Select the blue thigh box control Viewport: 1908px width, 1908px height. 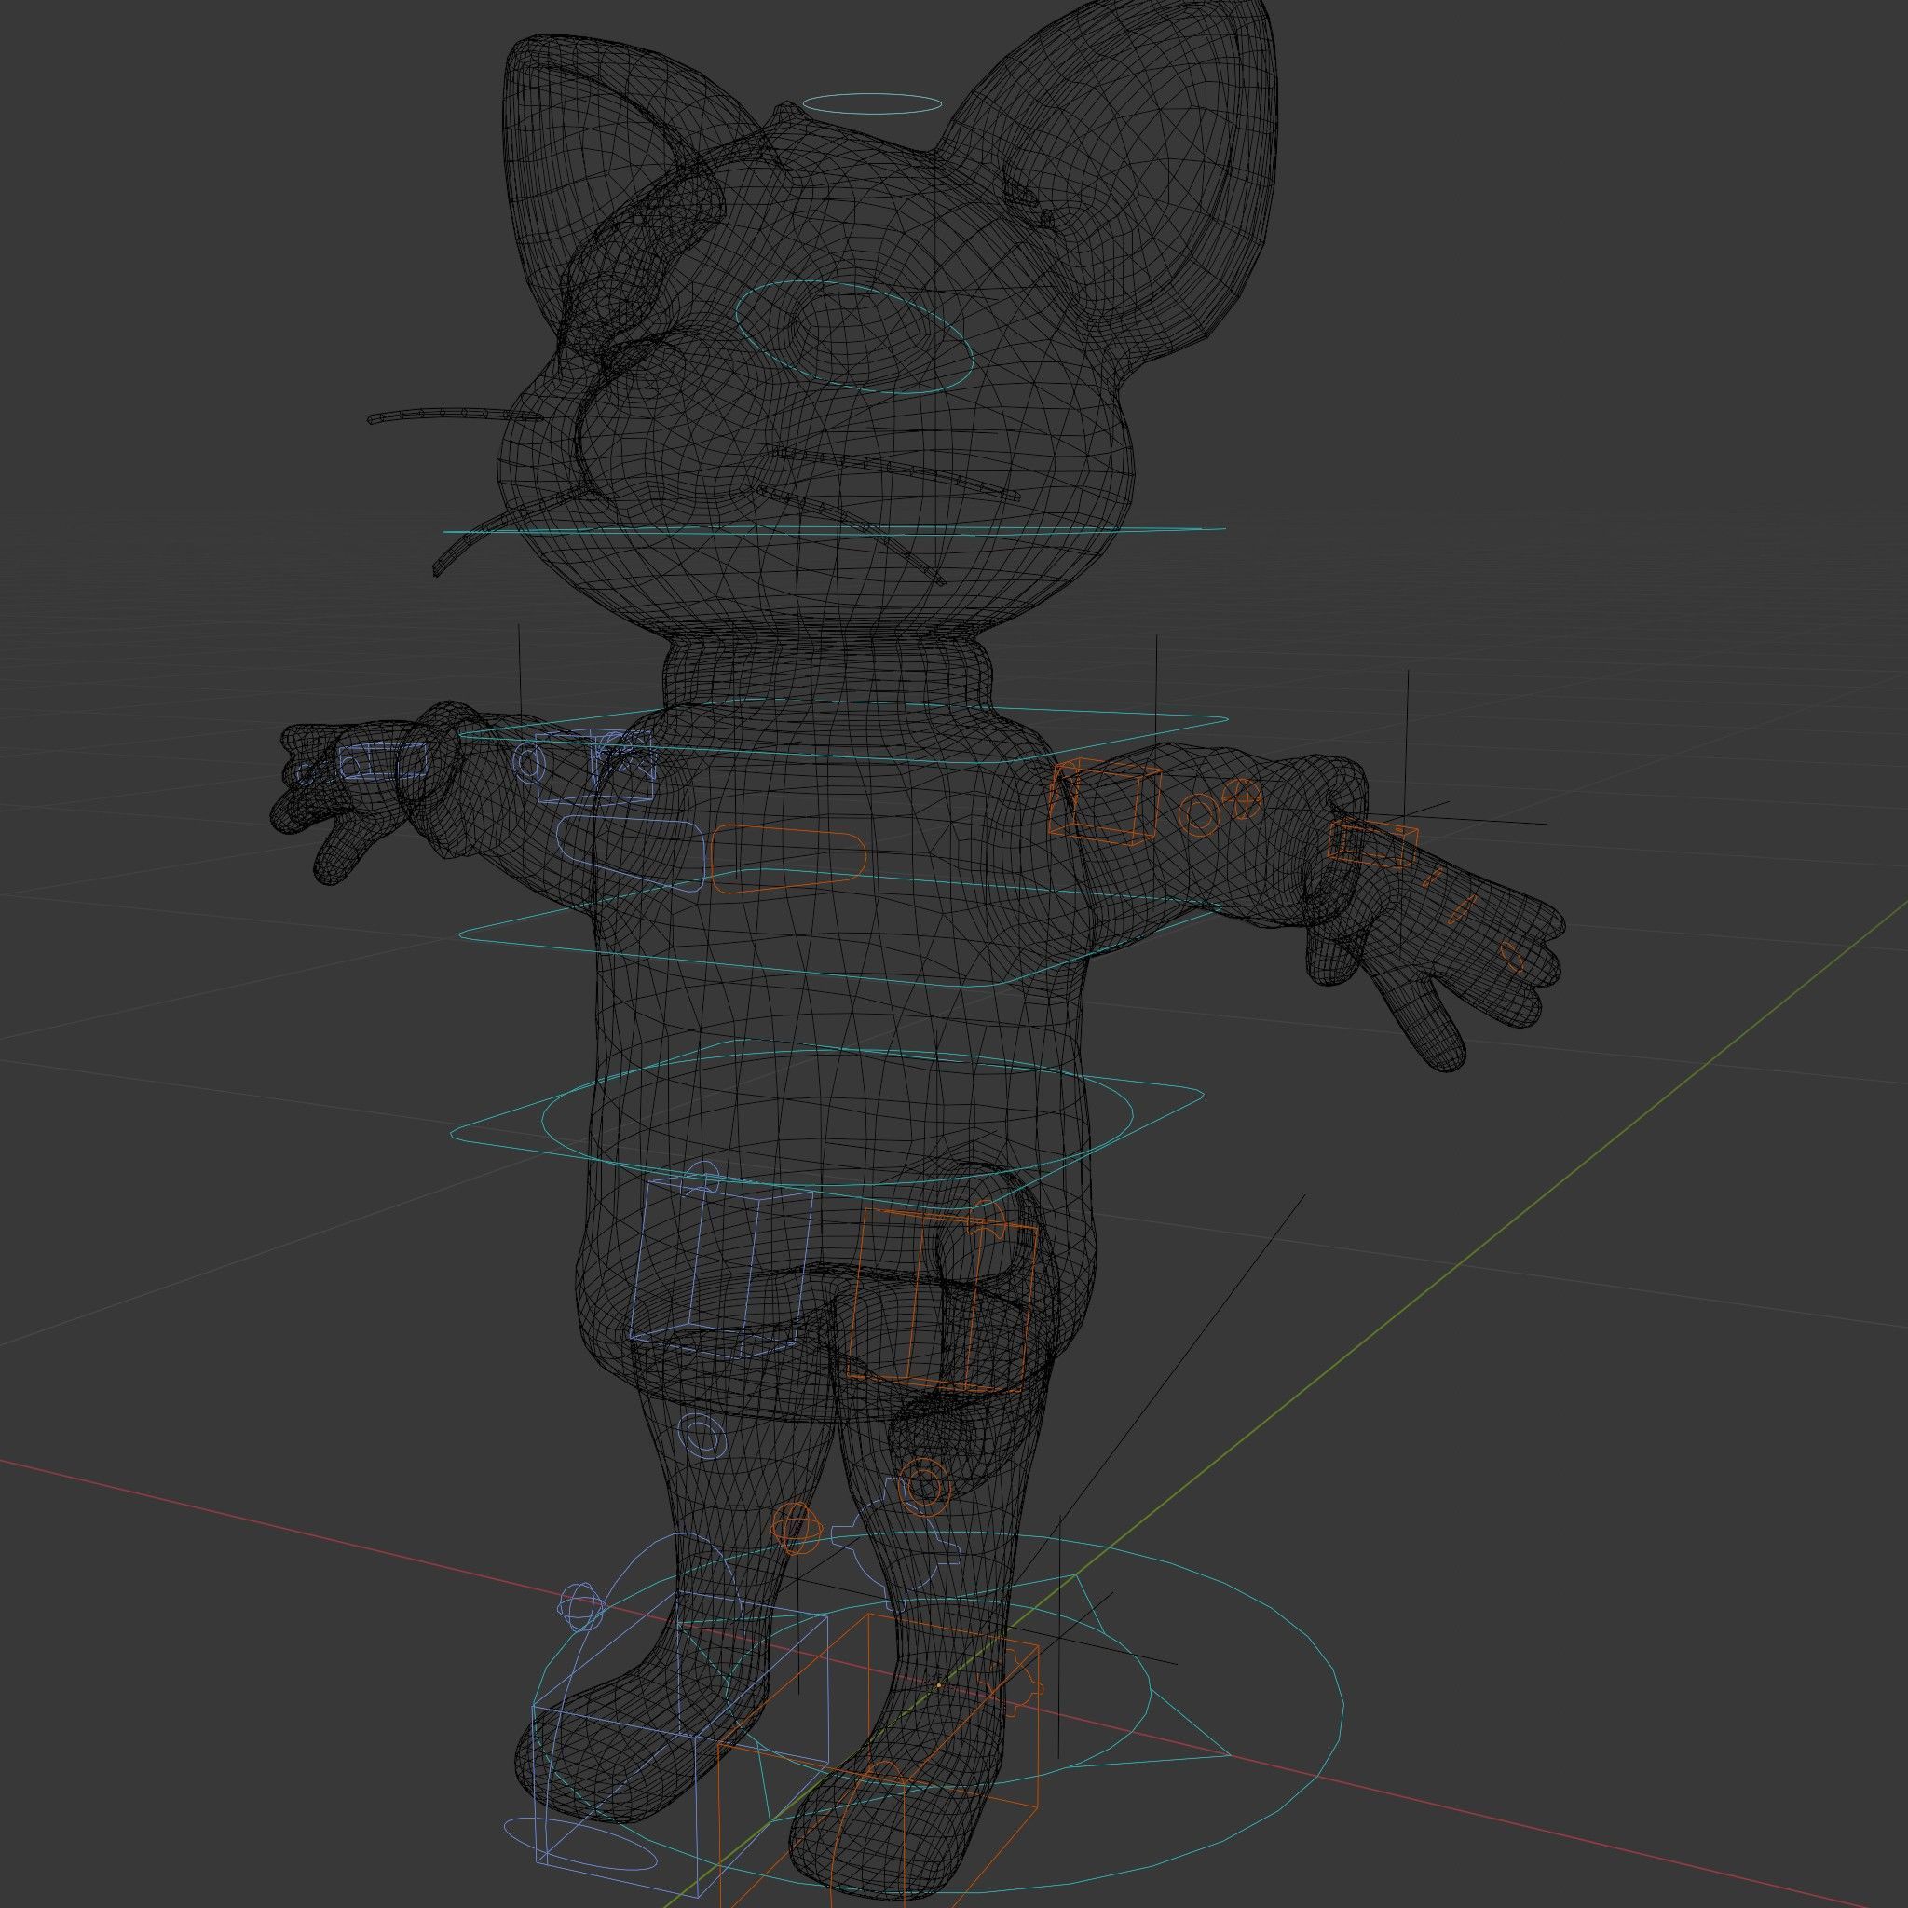721,1267
